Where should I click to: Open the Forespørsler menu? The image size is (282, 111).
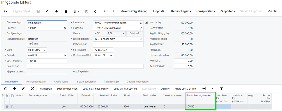pos(205,11)
